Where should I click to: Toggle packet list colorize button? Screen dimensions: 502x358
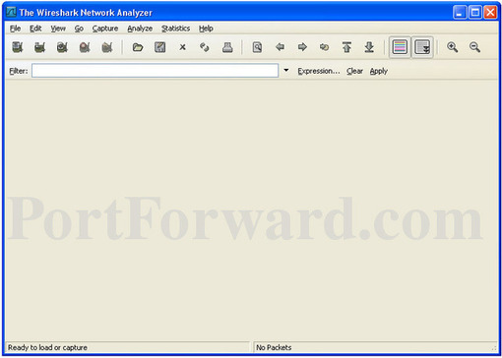pos(400,47)
